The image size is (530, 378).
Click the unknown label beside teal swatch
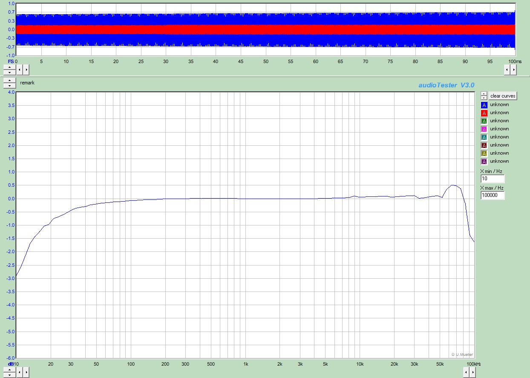(499, 137)
